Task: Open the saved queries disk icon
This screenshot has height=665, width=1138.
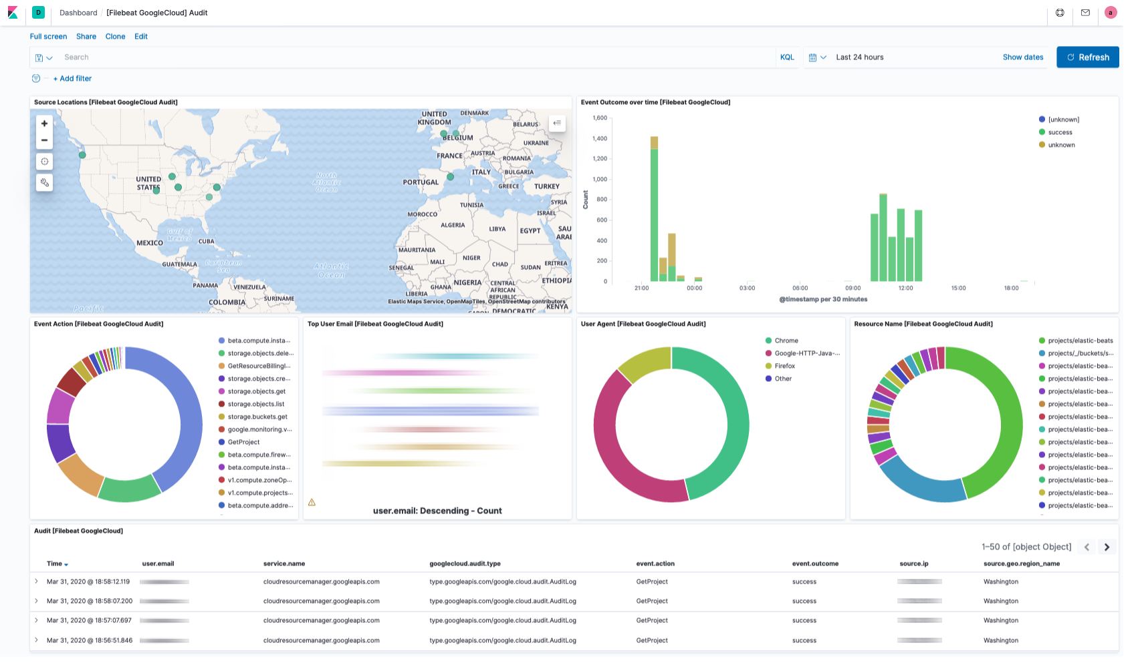Action: 39,57
